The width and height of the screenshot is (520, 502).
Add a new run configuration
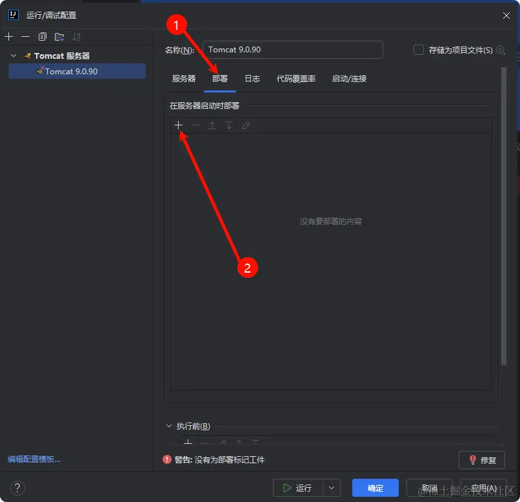[9, 37]
